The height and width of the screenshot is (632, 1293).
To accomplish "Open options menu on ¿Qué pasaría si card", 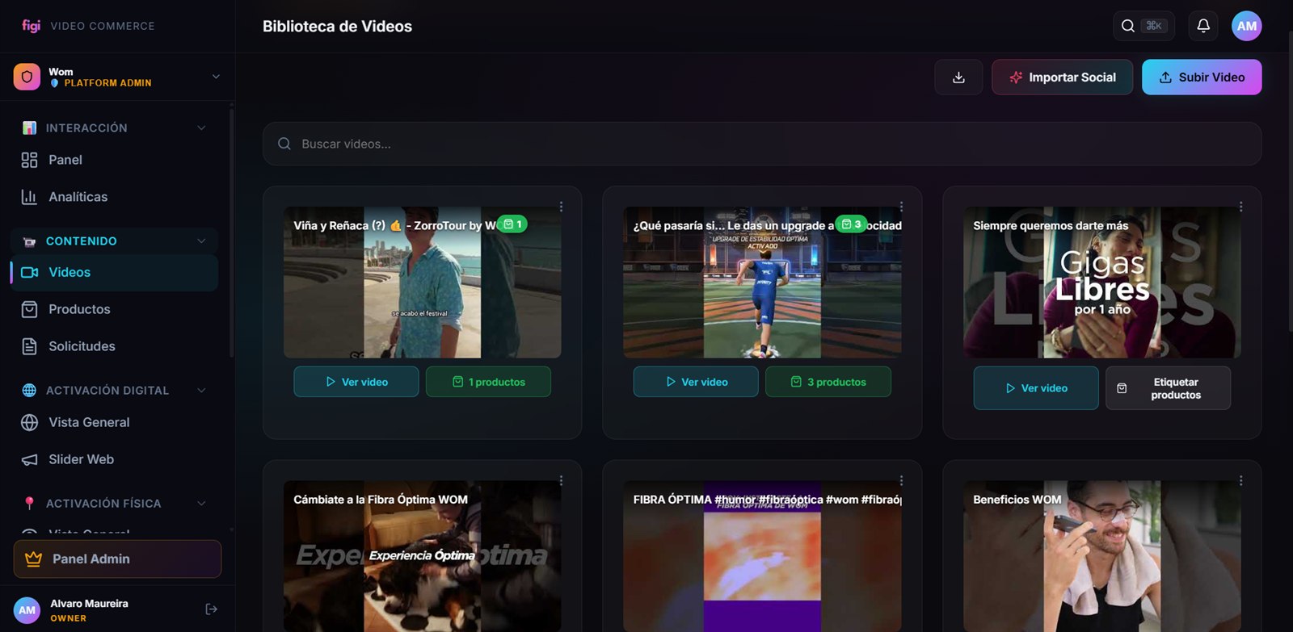I will point(901,207).
